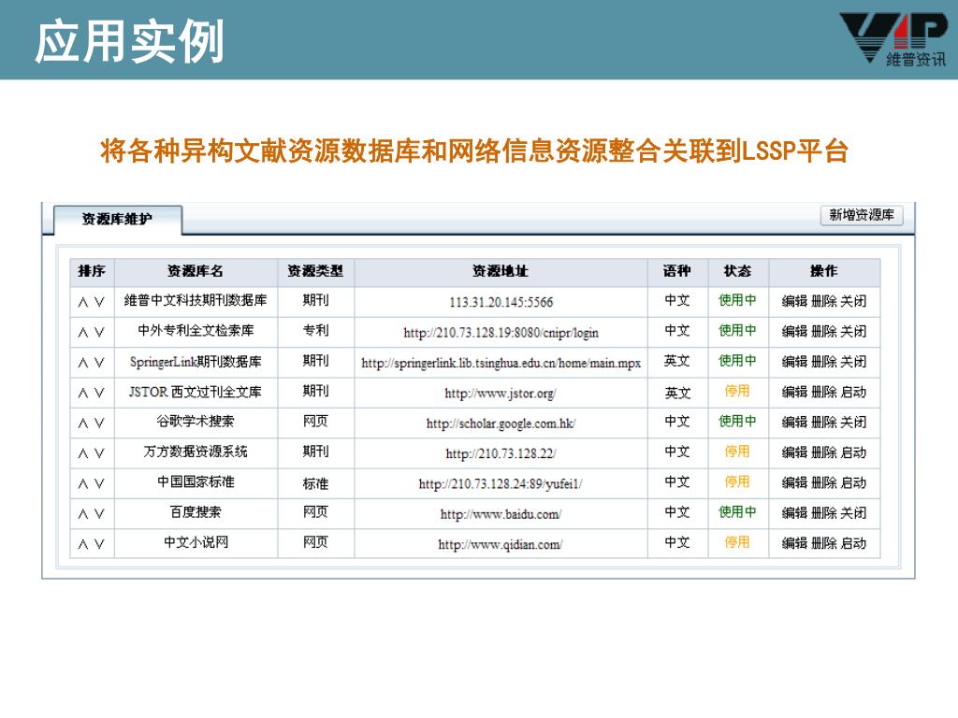This screenshot has height=718, width=958.
Task: Click address http://www.qidian.com/
Action: (x=501, y=545)
